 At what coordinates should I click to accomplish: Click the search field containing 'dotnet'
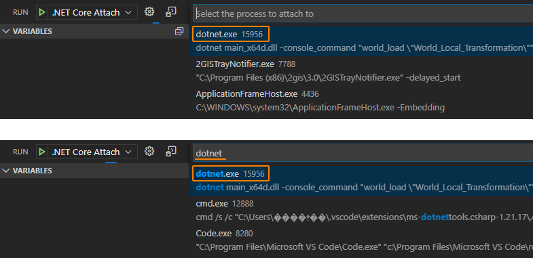[x=363, y=153]
